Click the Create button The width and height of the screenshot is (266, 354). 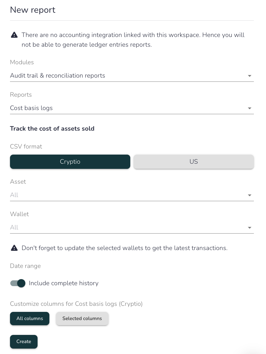[x=24, y=342]
